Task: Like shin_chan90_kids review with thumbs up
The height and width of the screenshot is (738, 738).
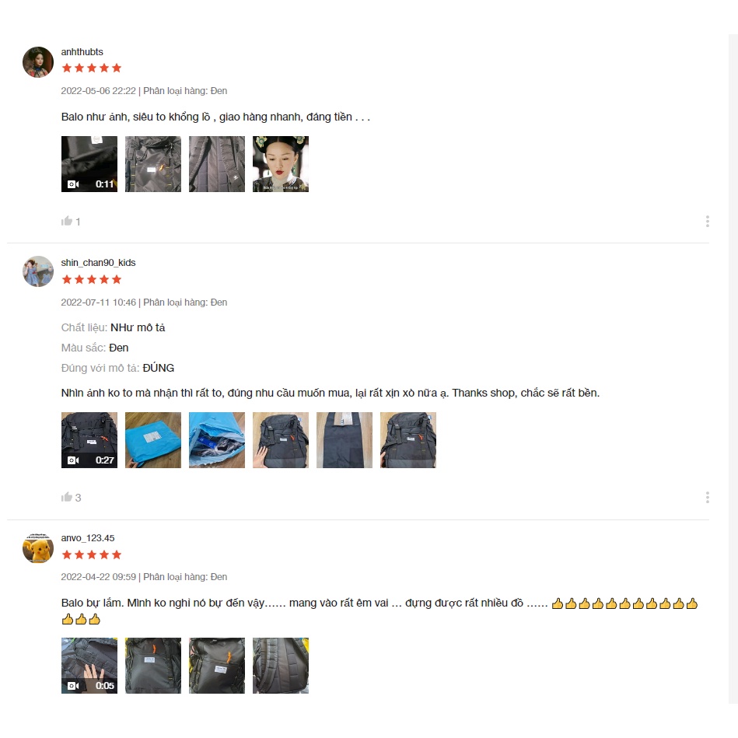Action: pos(67,497)
